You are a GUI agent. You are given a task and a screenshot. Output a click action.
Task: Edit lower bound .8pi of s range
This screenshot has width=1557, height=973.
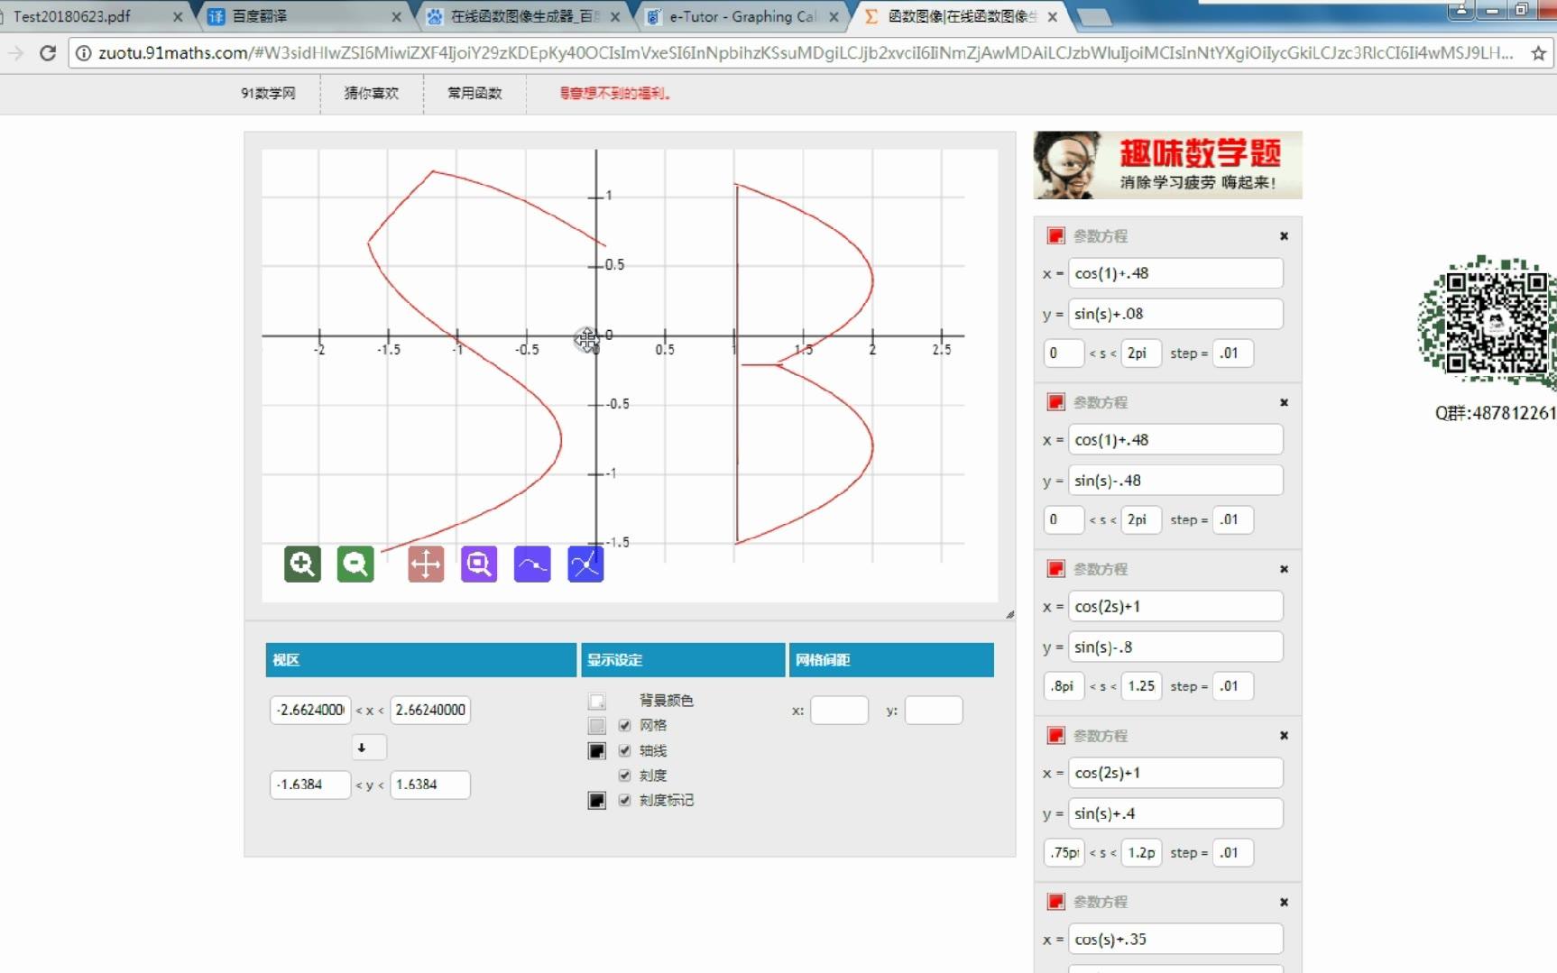click(1064, 686)
